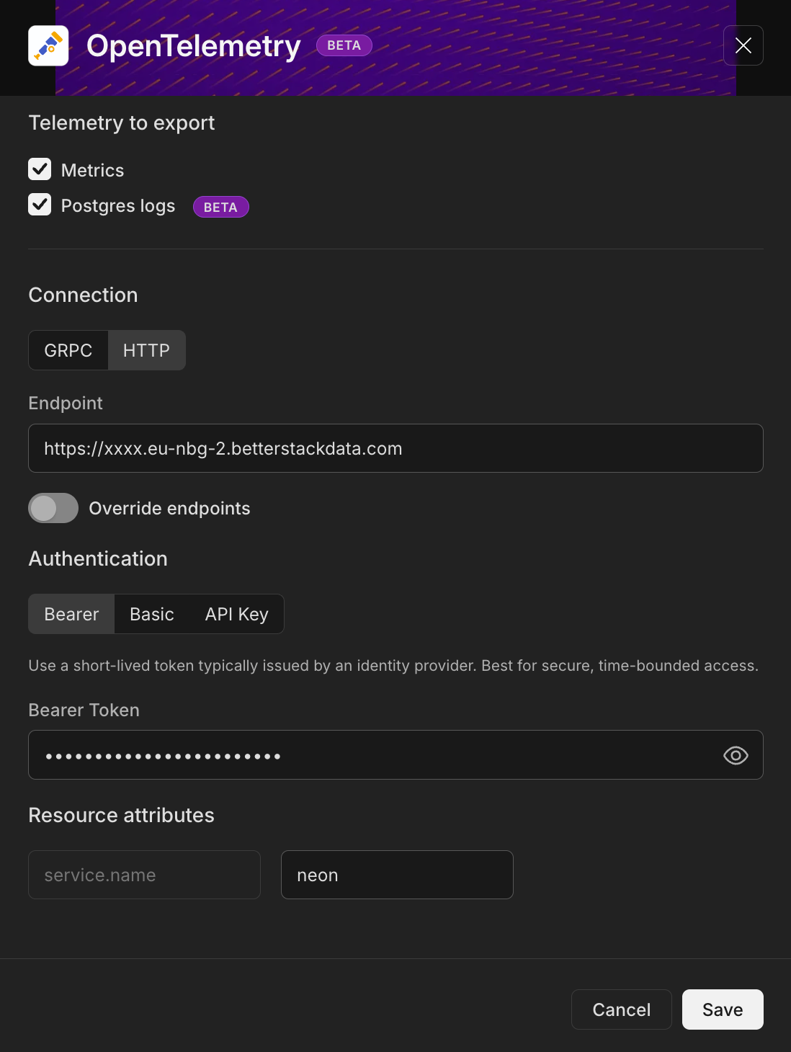
Task: Click the BETA badge beside Postgres logs
Action: [x=220, y=207]
